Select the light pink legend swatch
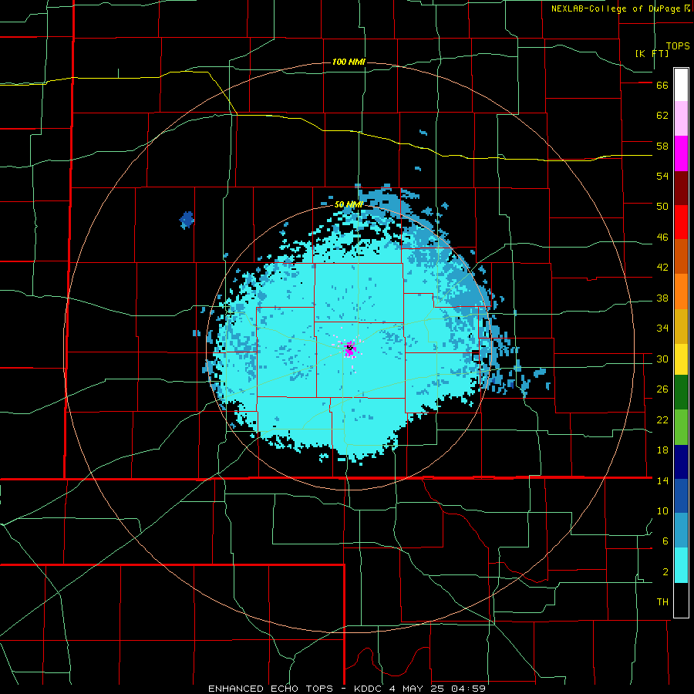 [681, 119]
